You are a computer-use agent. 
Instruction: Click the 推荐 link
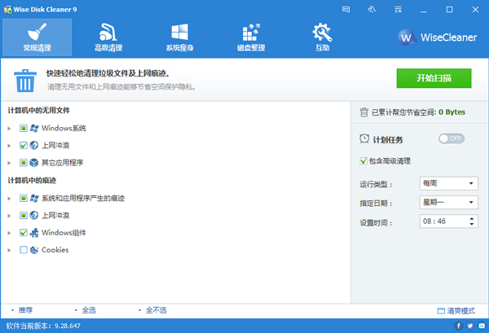click(x=25, y=310)
